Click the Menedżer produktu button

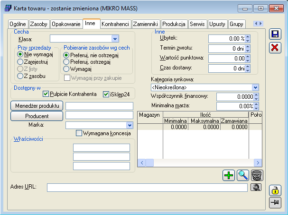pyautogui.click(x=37, y=106)
